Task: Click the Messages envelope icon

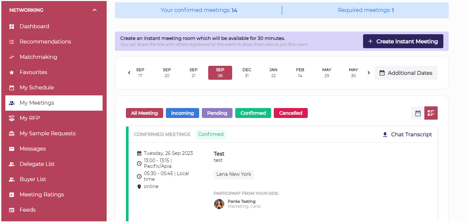Action: coord(12,149)
